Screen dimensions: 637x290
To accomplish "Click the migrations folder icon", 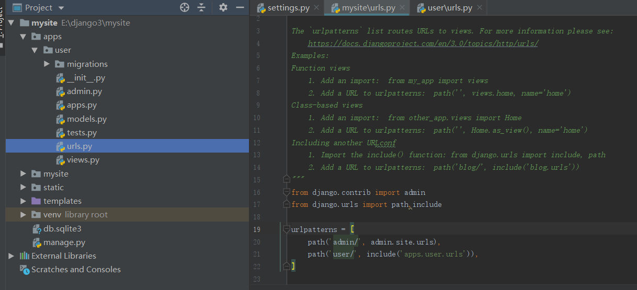I will pos(60,64).
